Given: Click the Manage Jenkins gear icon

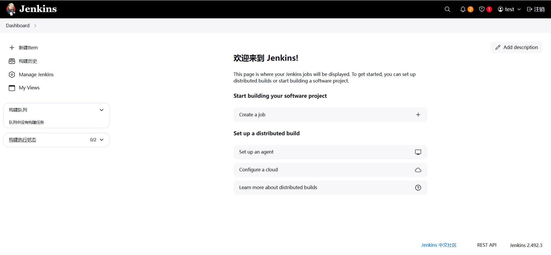Looking at the screenshot, I should (x=12, y=74).
